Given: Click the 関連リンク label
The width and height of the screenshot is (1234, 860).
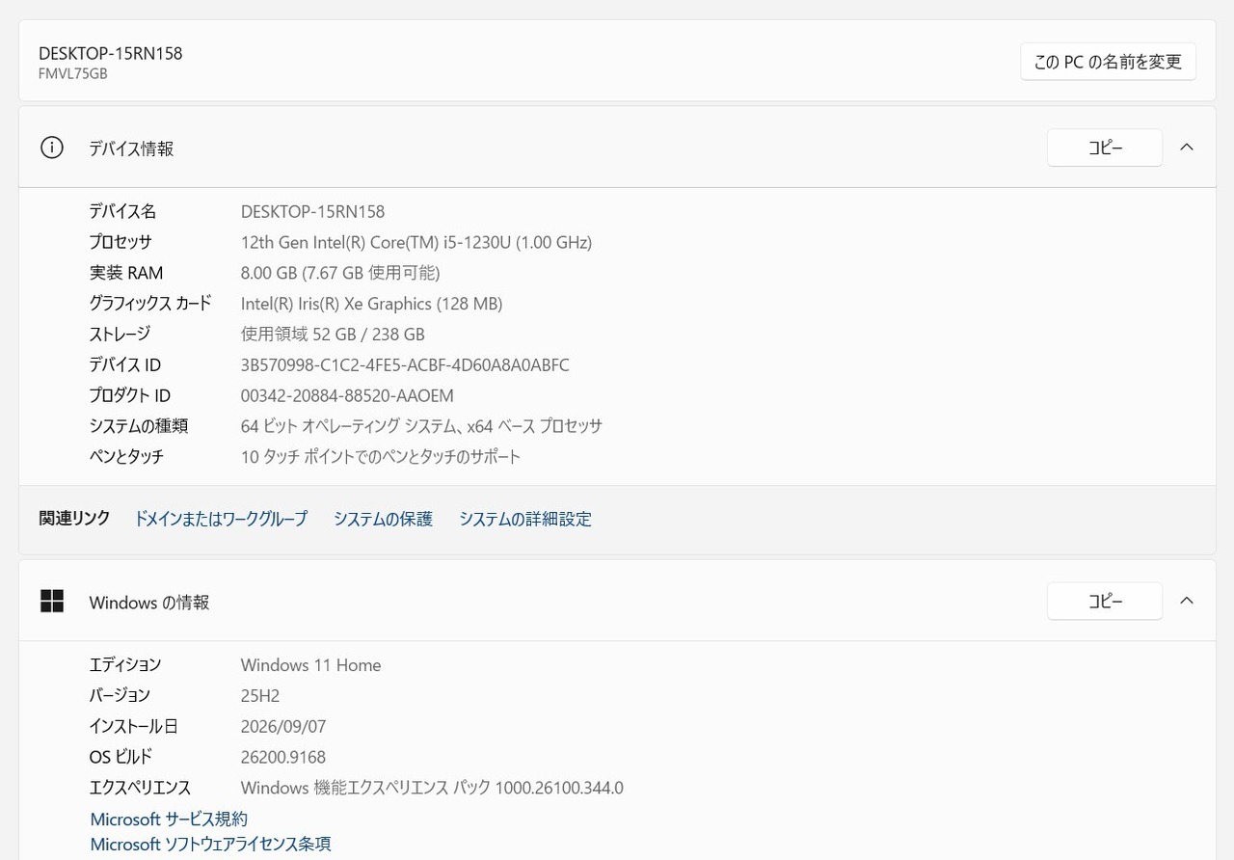Looking at the screenshot, I should [74, 519].
